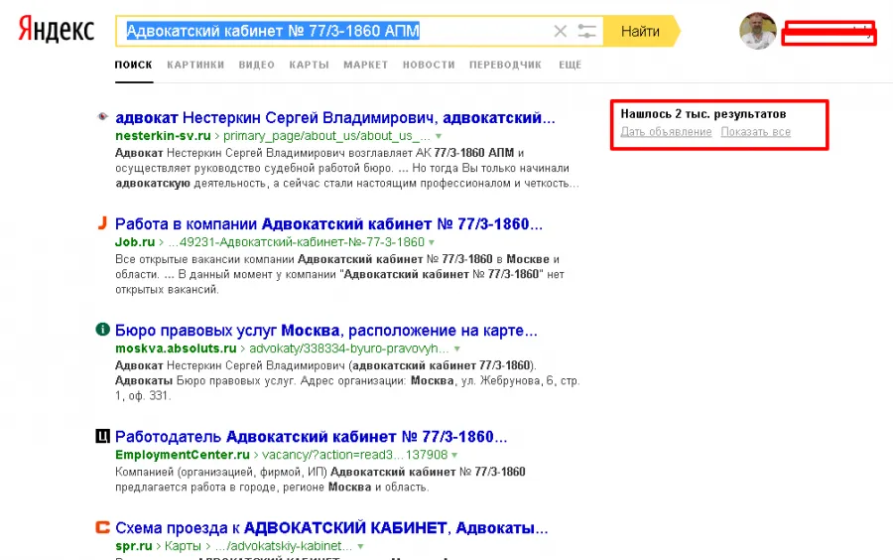The image size is (893, 560).
Task: Switch to Картинки tab
Action: click(x=195, y=65)
